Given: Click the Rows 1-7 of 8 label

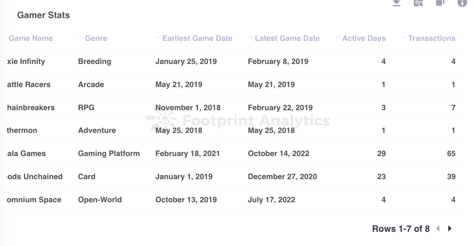Looking at the screenshot, I should click(x=401, y=229).
